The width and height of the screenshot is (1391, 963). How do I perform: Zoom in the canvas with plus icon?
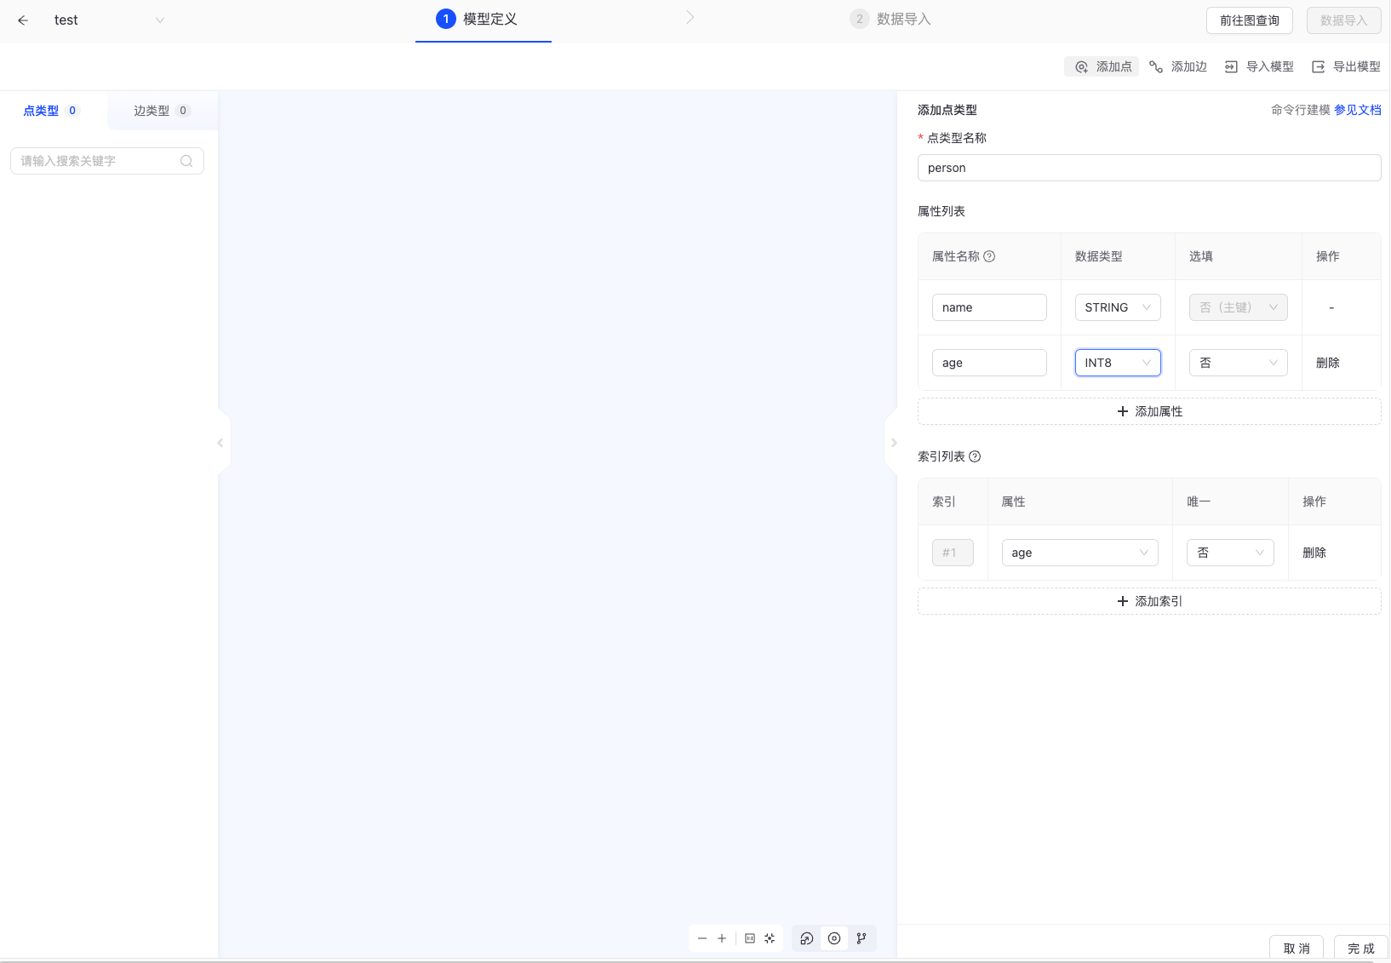pyautogui.click(x=722, y=938)
